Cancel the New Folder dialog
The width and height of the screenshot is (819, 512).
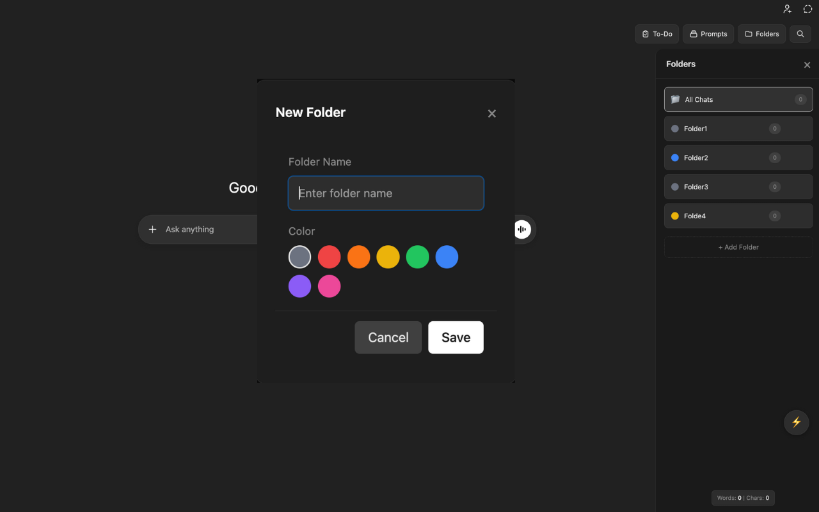(388, 337)
